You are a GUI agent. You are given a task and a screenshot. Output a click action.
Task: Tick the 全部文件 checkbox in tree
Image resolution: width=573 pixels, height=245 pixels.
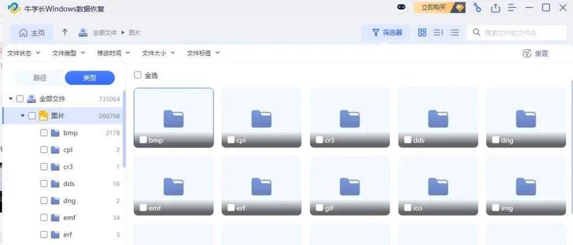pos(20,99)
